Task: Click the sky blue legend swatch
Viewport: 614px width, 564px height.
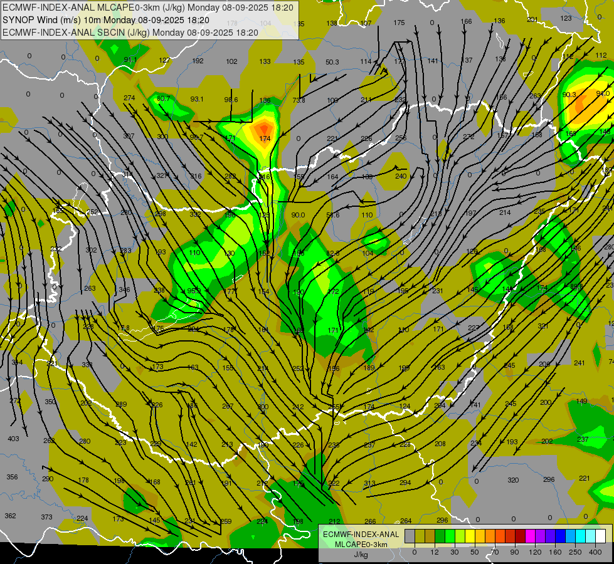Action: (571, 536)
